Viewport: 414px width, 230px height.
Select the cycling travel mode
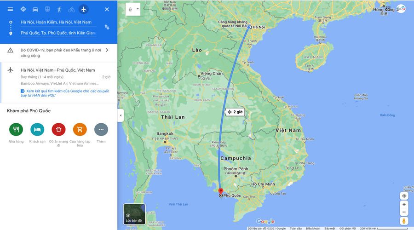[71, 10]
